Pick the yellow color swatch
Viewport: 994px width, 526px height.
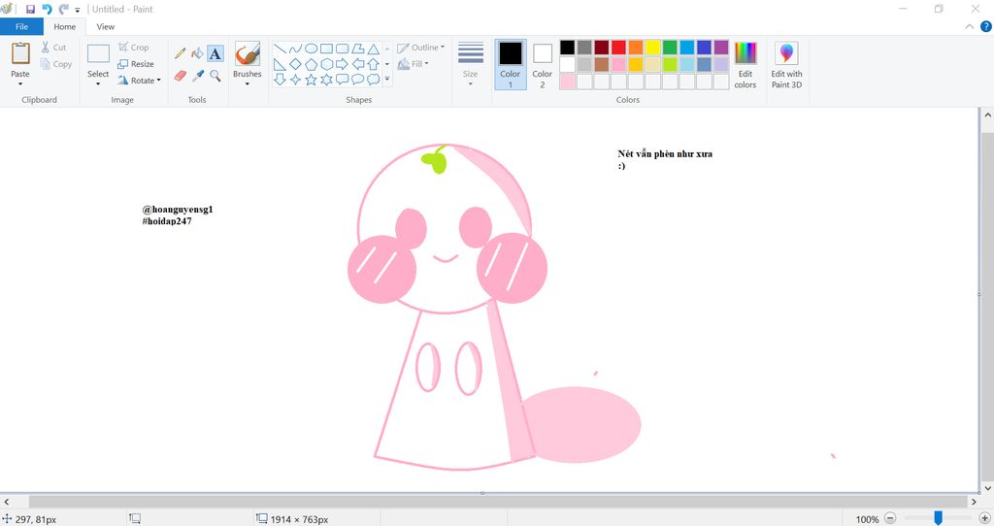click(652, 48)
